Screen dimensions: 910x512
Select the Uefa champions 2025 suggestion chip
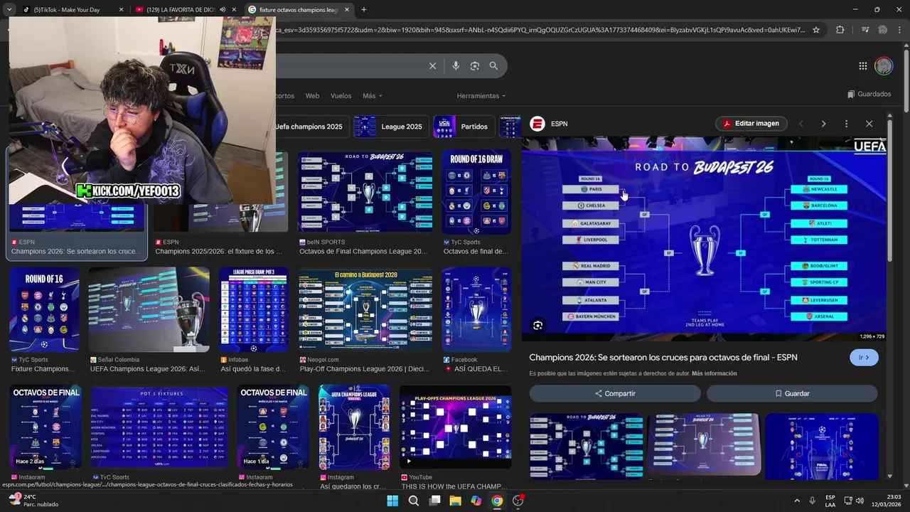tap(311, 127)
